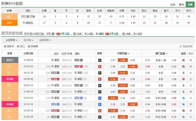The image size is (196, 121).
Task: Switch to the 客场 tab
Action: 181,5
